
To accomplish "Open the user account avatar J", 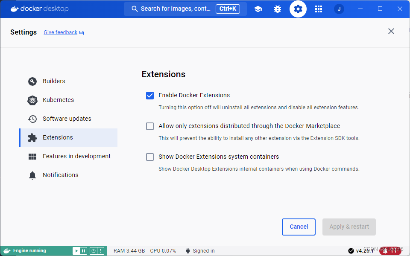I will click(339, 9).
